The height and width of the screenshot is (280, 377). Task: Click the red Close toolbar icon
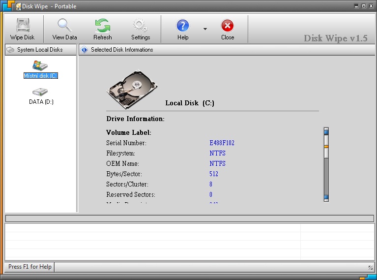point(227,26)
